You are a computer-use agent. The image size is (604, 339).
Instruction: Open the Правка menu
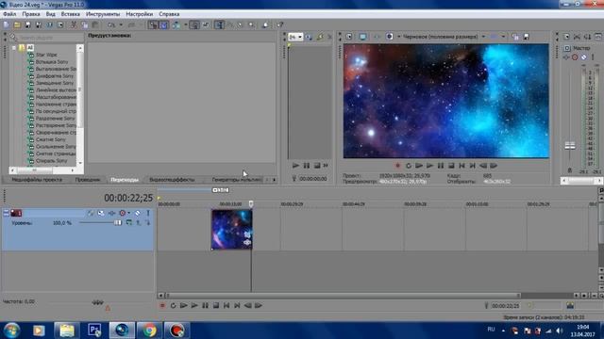[x=31, y=14]
